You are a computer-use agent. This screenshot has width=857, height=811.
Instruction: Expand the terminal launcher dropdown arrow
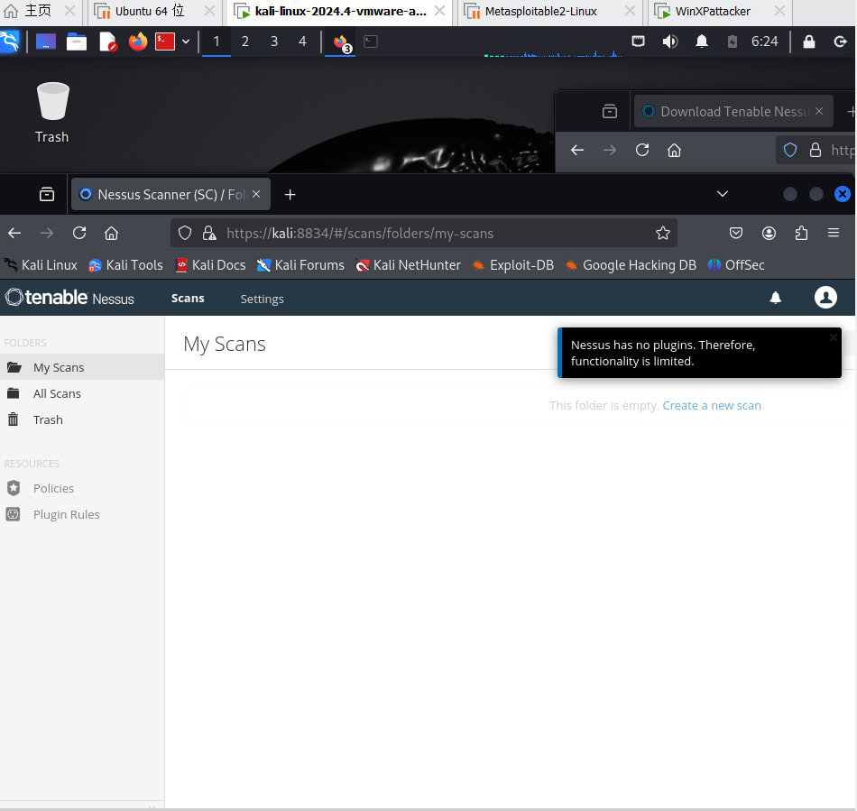tap(186, 41)
